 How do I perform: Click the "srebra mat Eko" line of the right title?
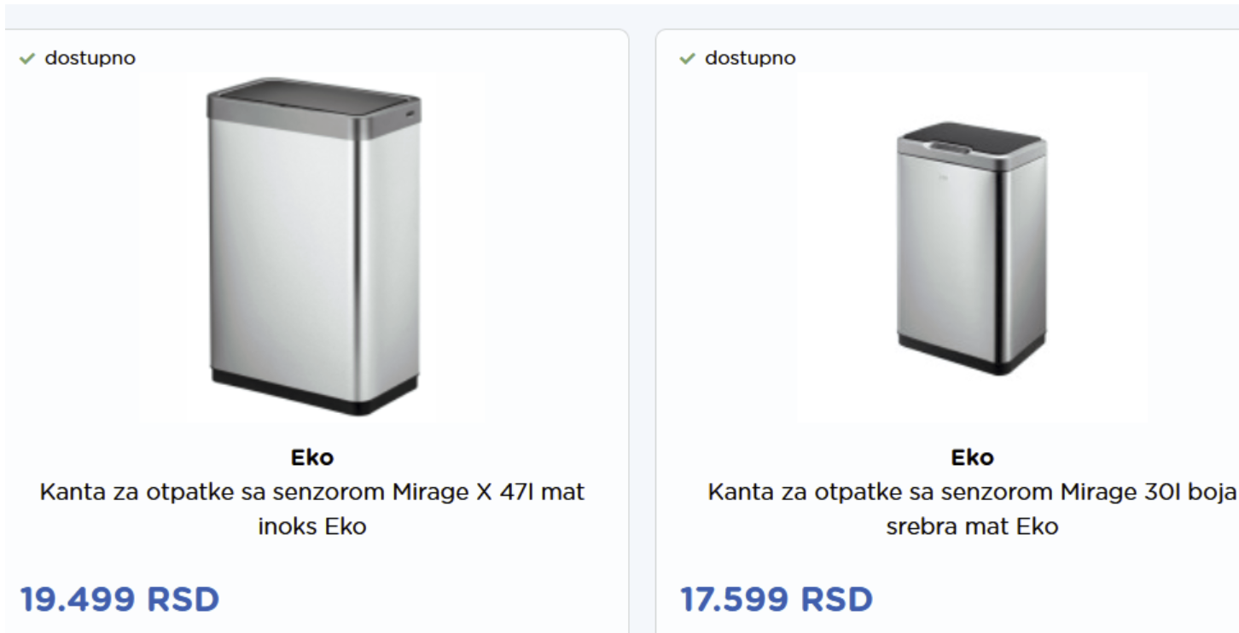coord(972,526)
